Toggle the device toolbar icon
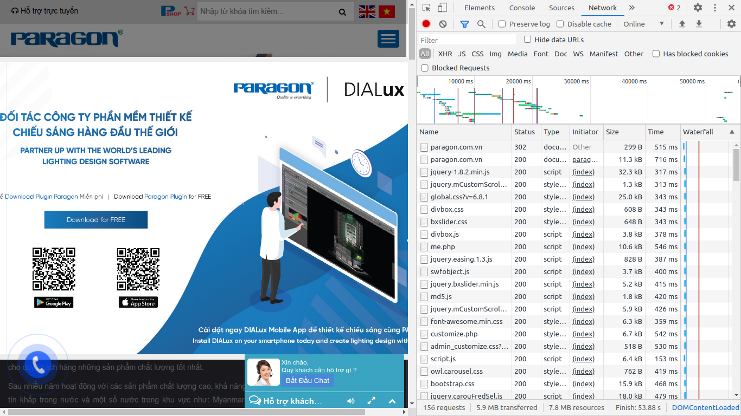The height and width of the screenshot is (416, 741). click(x=442, y=8)
